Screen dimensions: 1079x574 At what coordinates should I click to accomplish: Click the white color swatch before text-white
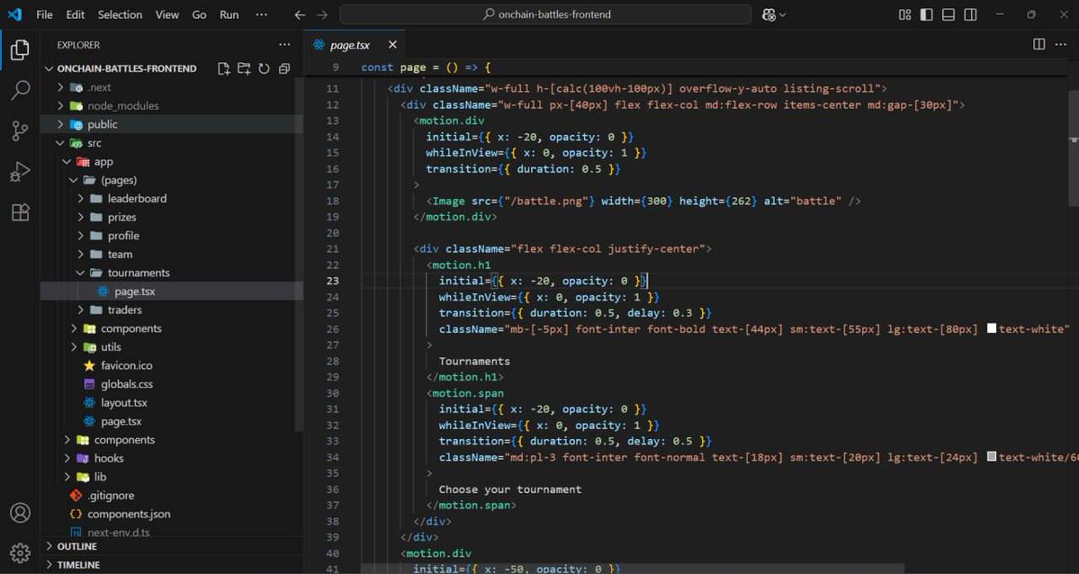[x=992, y=328]
